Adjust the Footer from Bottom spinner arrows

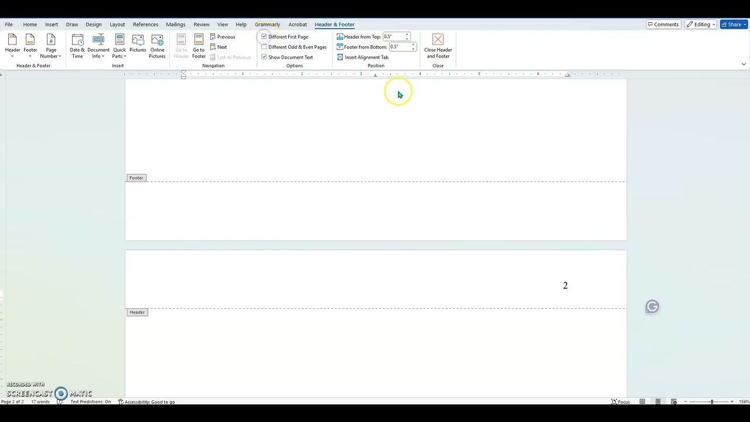[413, 47]
